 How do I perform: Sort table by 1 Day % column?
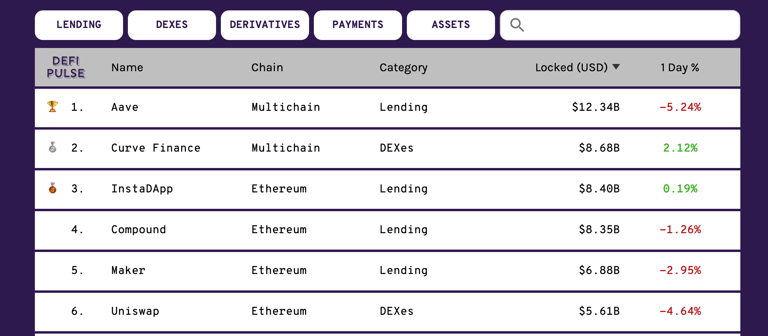680,68
